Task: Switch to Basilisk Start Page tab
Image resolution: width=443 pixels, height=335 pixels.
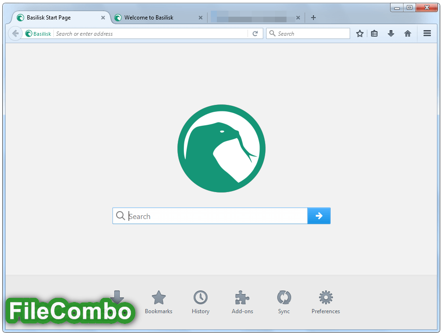Action: [60, 18]
